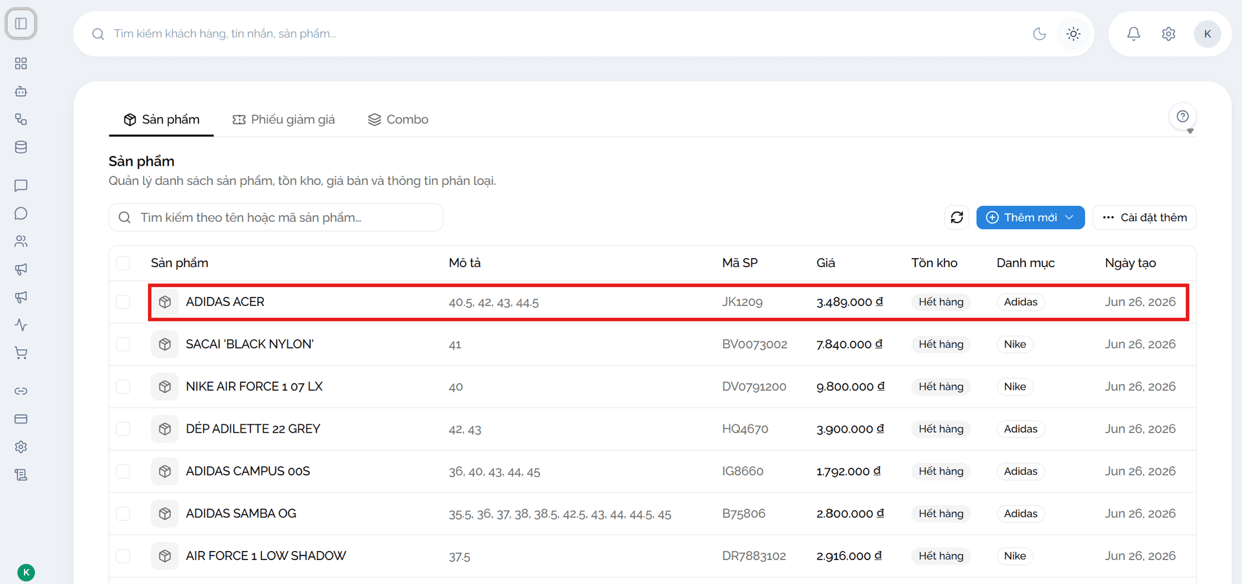1242x584 pixels.
Task: Tick the checkbox for DÉP ADILETTE 22 GREY
Action: pyautogui.click(x=123, y=429)
